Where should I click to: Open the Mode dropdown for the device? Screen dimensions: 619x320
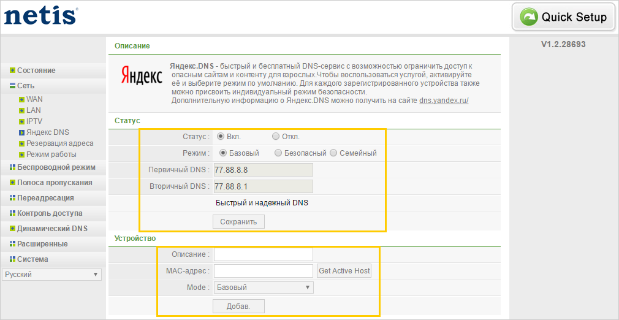264,288
